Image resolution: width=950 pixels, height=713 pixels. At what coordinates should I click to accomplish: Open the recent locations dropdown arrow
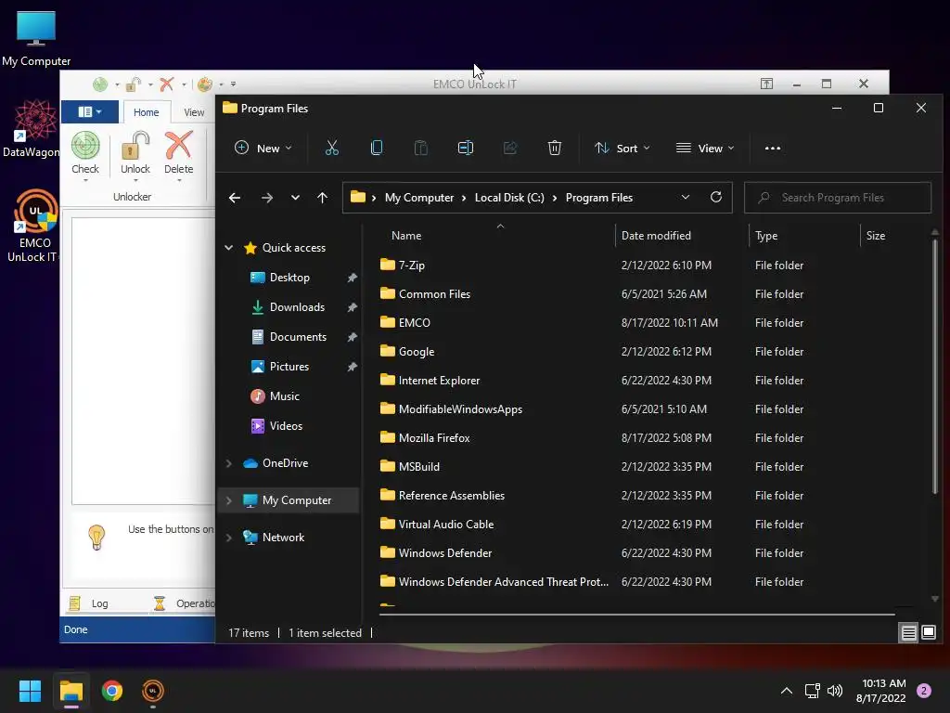click(x=295, y=198)
